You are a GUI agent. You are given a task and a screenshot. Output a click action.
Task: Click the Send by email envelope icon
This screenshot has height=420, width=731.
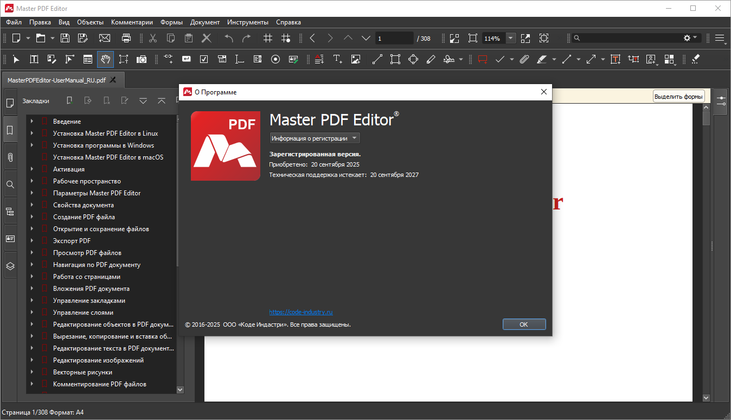pyautogui.click(x=105, y=38)
